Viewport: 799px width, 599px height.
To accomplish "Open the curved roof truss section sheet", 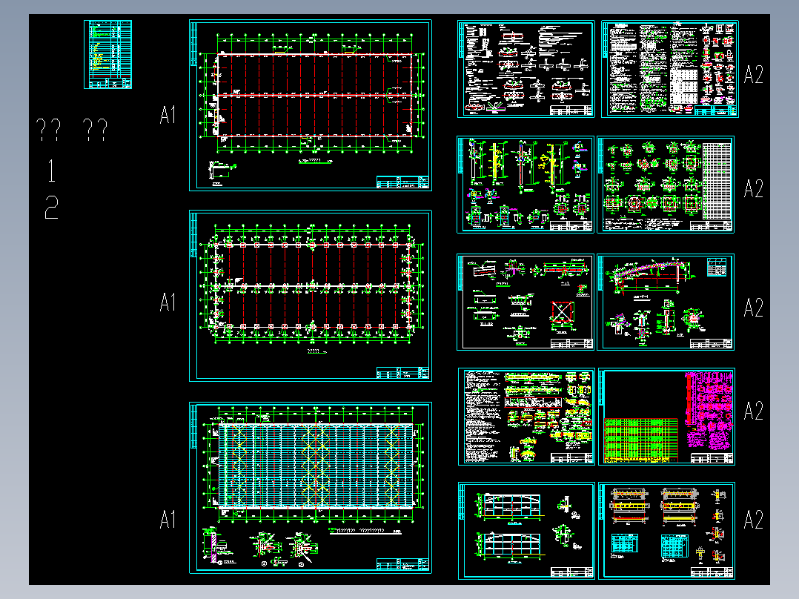I will [666, 302].
